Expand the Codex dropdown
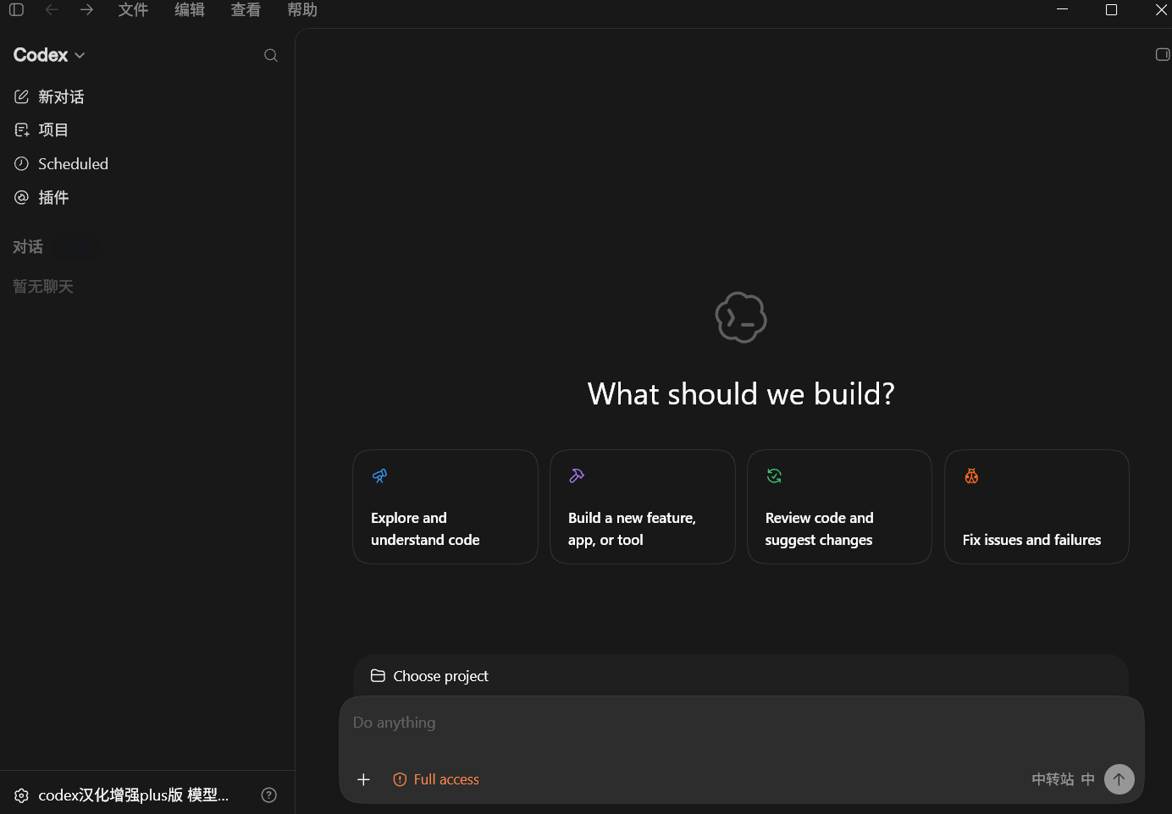Viewport: 1172px width, 814px height. click(49, 55)
